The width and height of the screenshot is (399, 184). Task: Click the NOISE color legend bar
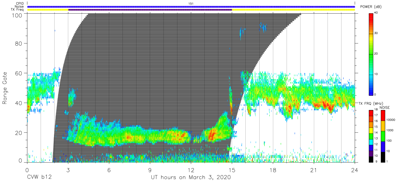(383, 136)
